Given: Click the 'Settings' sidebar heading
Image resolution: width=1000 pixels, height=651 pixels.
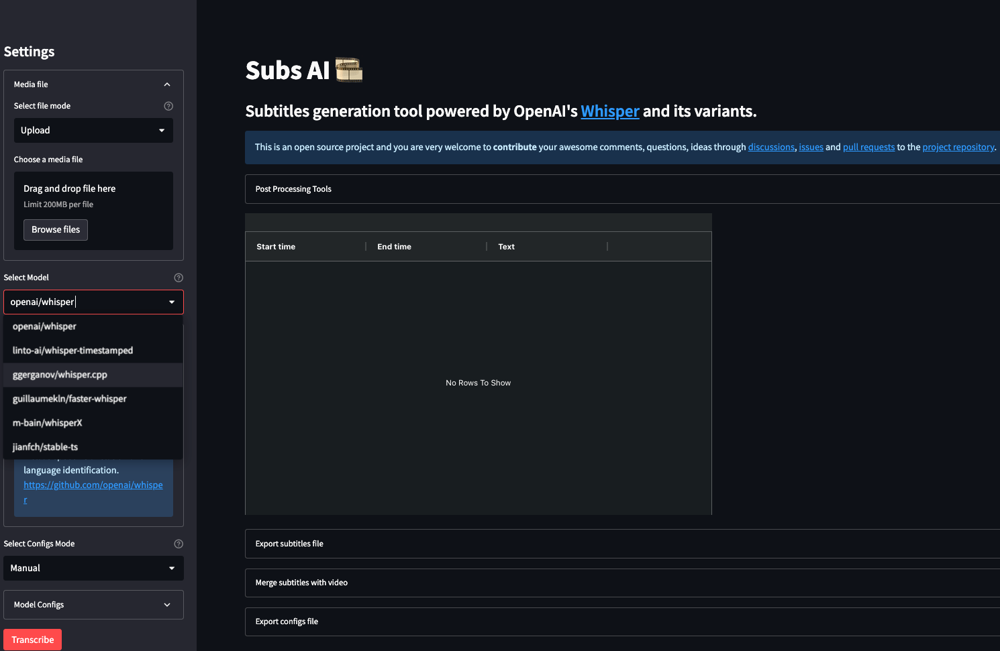Looking at the screenshot, I should [x=29, y=52].
